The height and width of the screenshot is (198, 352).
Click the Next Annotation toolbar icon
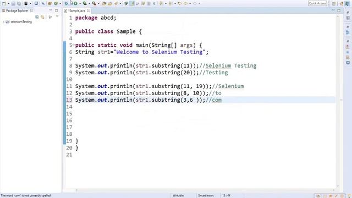click(x=161, y=3)
